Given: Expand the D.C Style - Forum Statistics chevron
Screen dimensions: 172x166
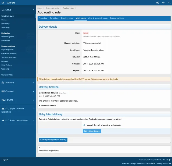Looking at the screenshot, I should pyautogui.click(x=33, y=109).
